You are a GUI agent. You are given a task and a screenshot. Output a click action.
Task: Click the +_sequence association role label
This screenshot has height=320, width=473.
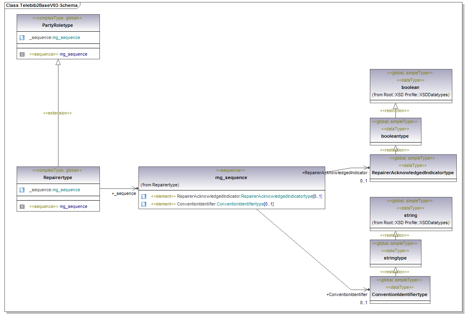point(124,193)
